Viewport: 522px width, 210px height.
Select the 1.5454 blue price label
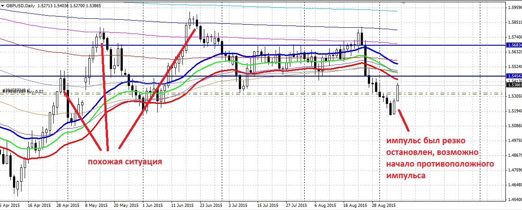coord(513,76)
